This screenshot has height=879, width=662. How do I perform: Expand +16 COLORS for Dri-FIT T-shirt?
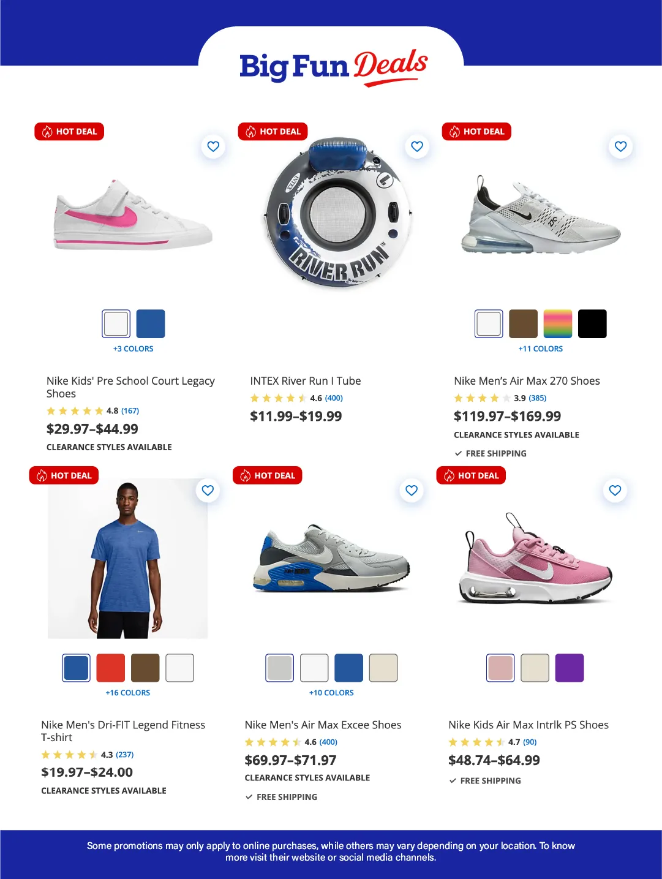click(127, 693)
